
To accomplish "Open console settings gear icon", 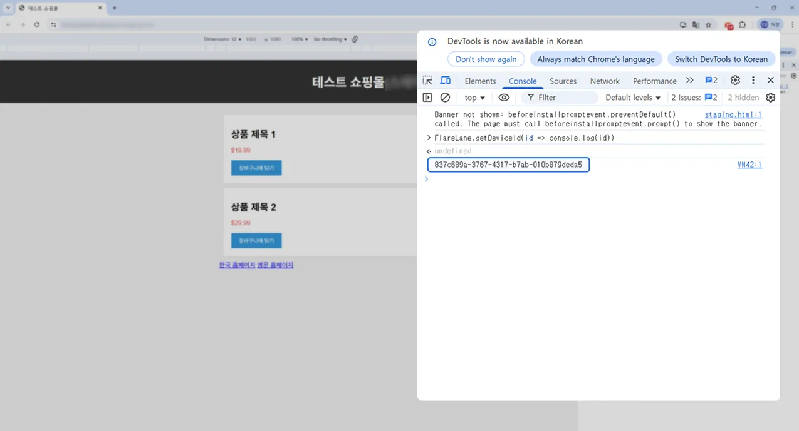I will point(771,98).
